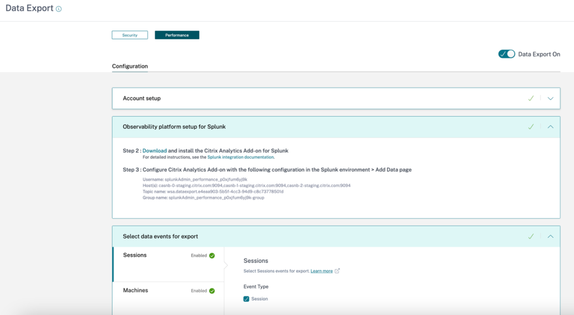
Task: Switch to the Security tab
Action: click(130, 35)
